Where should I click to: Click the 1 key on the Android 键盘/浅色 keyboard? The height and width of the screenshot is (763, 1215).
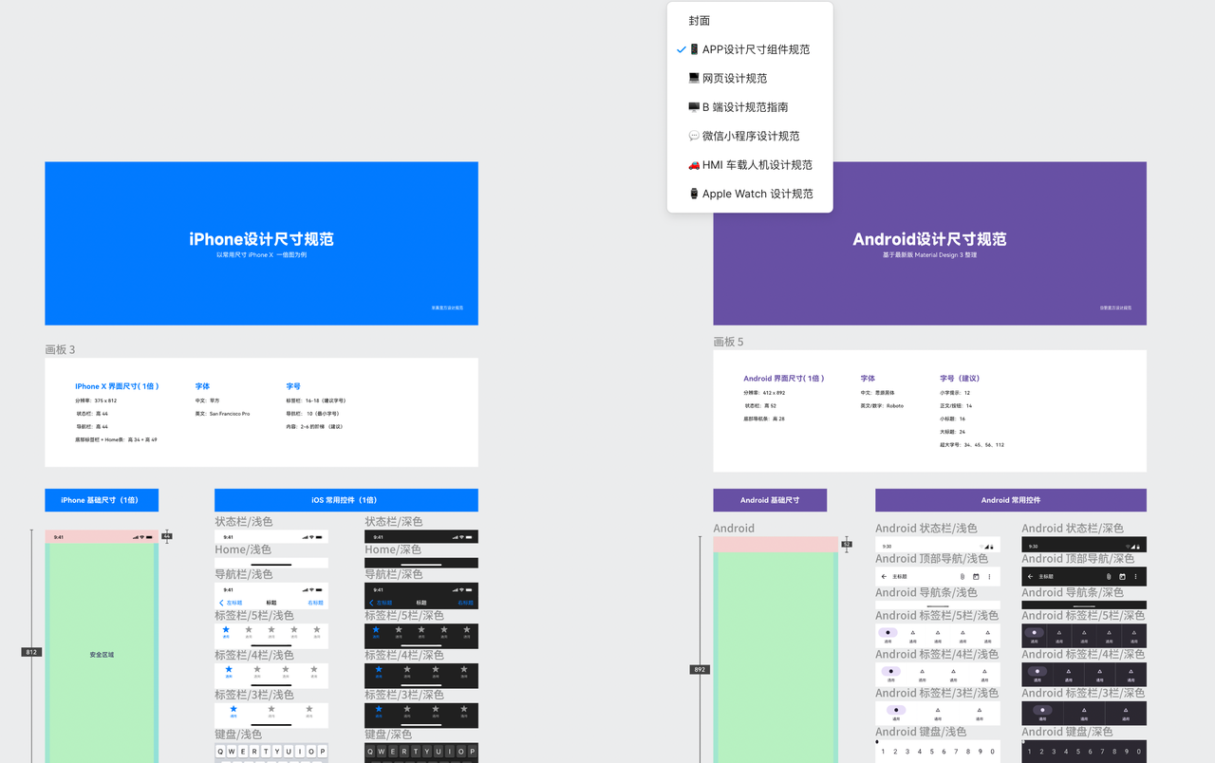point(883,752)
